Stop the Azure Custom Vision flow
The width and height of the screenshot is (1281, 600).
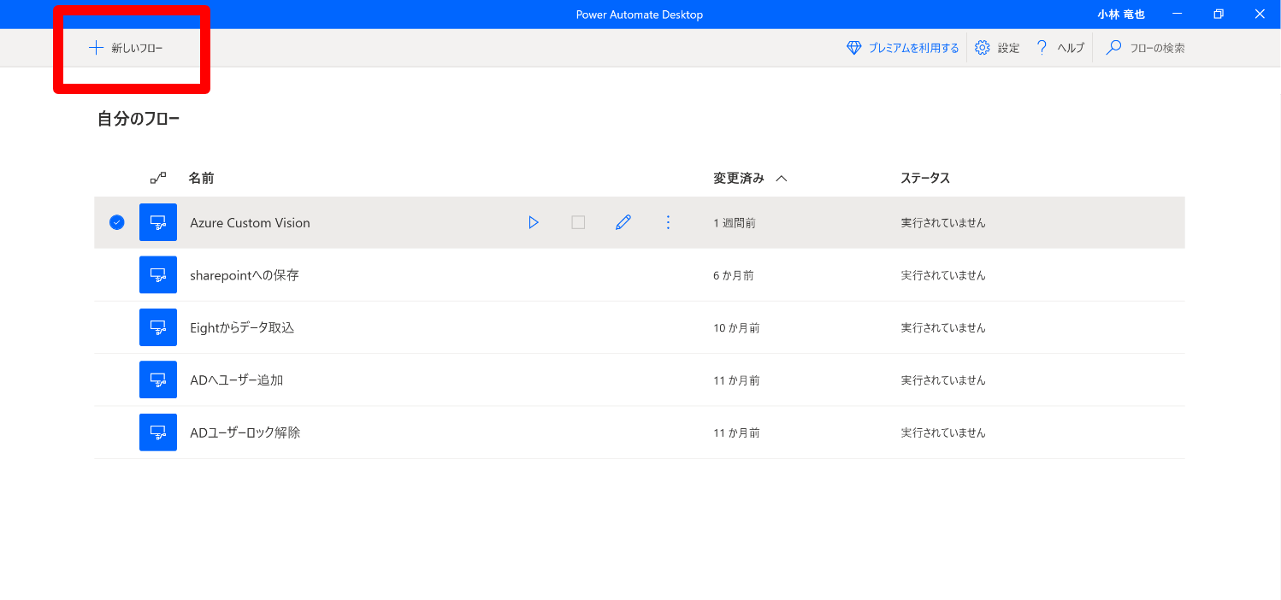coord(578,222)
